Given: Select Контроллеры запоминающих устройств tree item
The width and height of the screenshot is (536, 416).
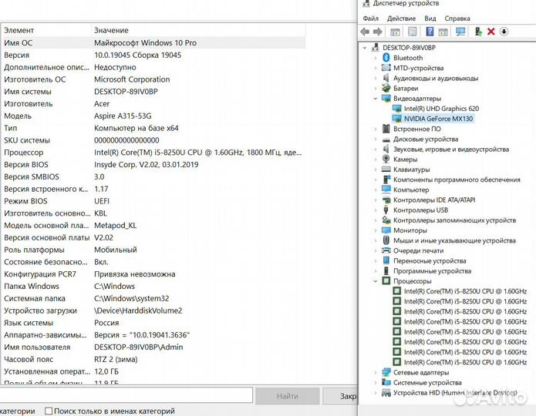Looking at the screenshot, I should (x=454, y=220).
